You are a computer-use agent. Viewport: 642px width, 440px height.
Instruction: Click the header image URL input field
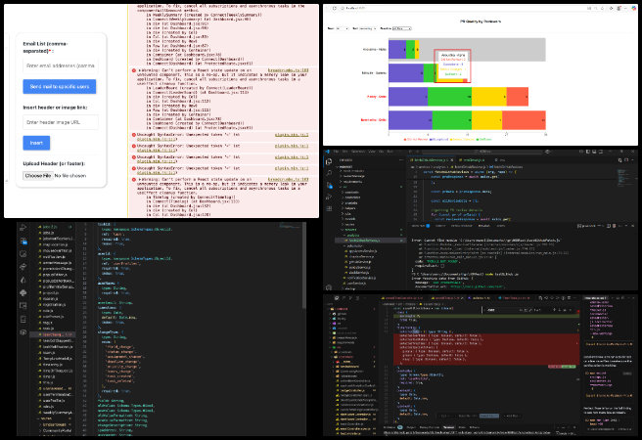[61, 122]
